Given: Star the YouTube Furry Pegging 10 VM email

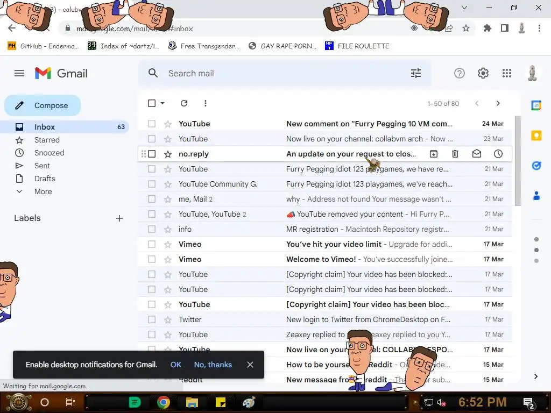Looking at the screenshot, I should (x=168, y=124).
